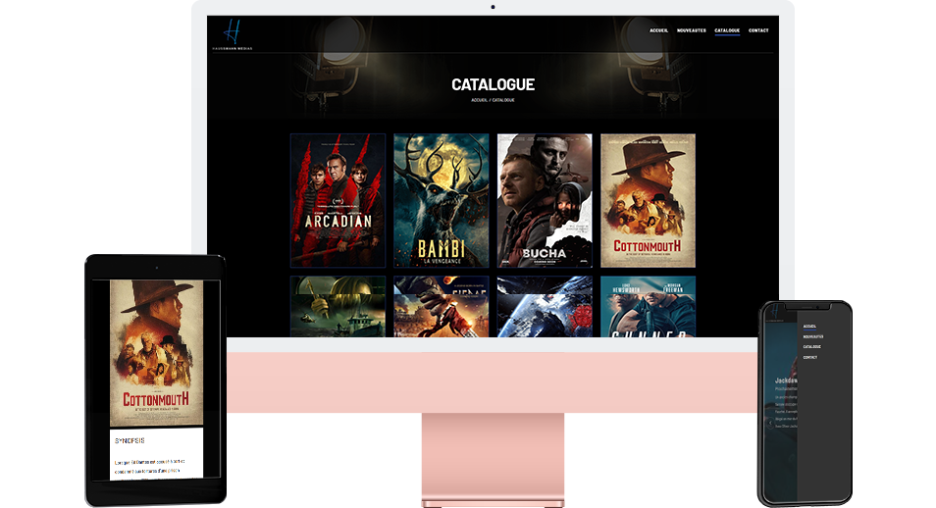
Task: Tap Nouveautes in the phone side menu
Action: (x=812, y=336)
